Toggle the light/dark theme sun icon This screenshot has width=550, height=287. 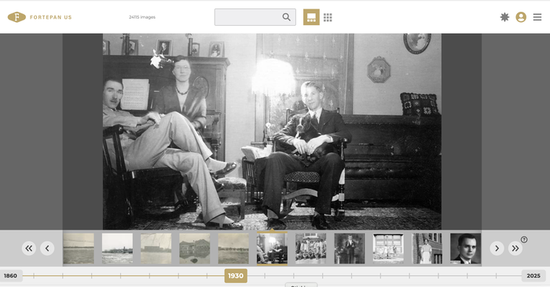coord(504,17)
